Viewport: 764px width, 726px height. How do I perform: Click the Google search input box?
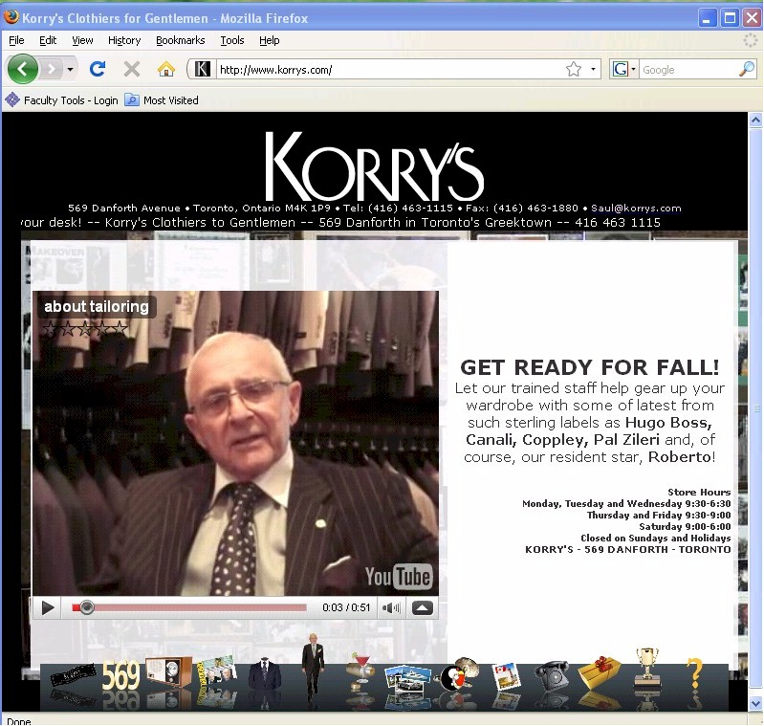click(x=688, y=70)
